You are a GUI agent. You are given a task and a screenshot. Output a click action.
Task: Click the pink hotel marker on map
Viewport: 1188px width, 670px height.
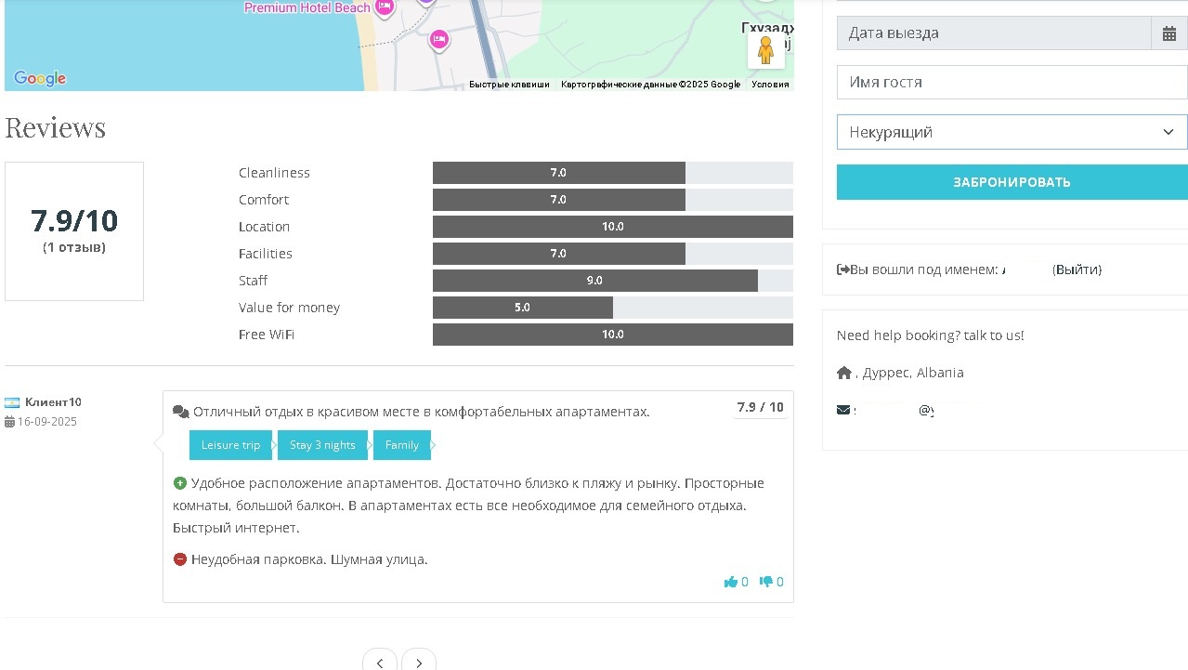(x=438, y=39)
